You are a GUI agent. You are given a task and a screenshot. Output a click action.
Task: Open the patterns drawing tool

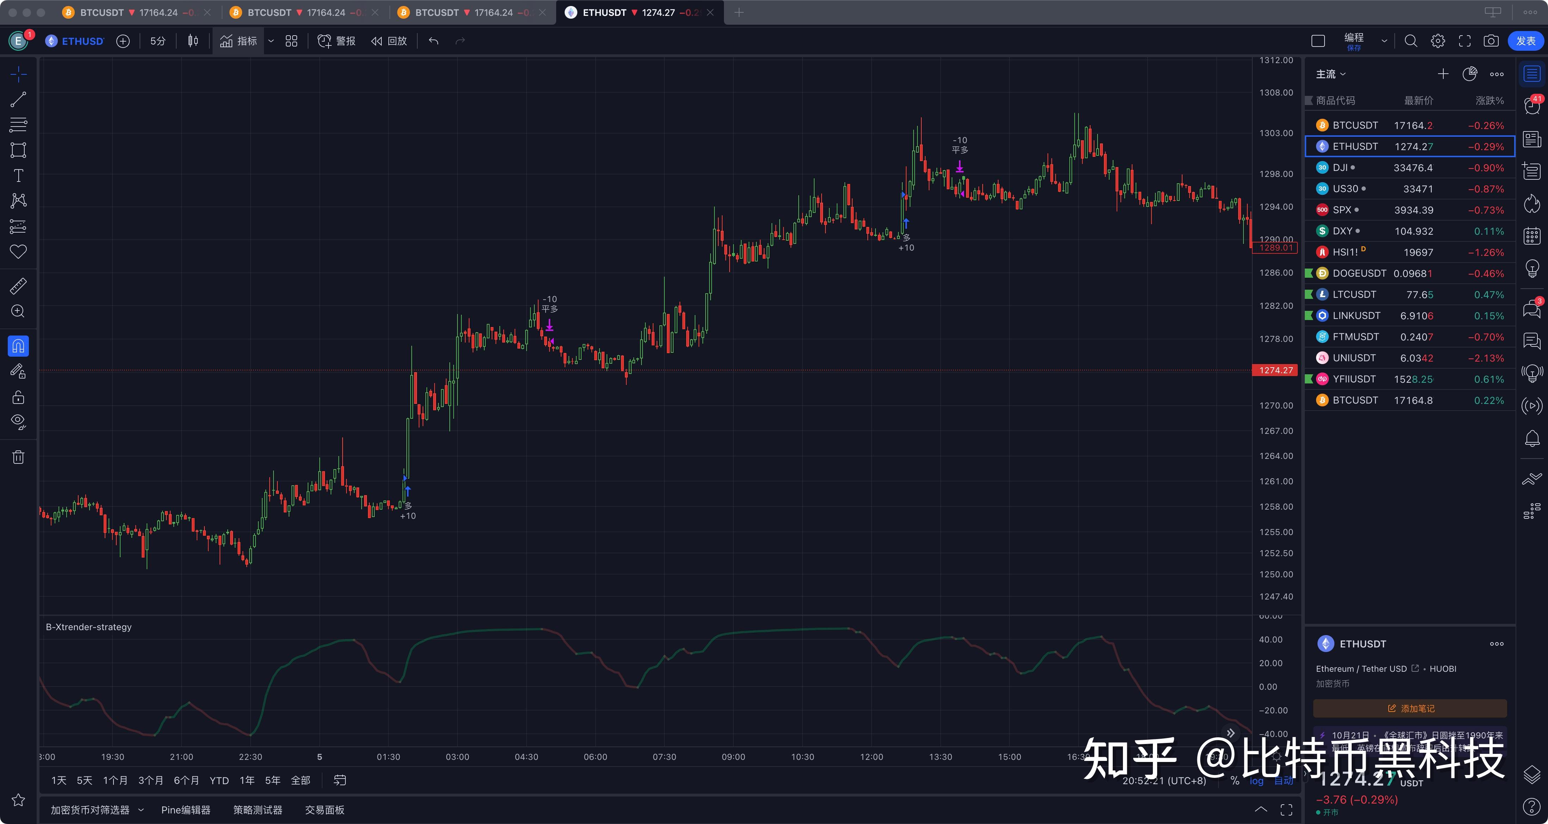[18, 201]
